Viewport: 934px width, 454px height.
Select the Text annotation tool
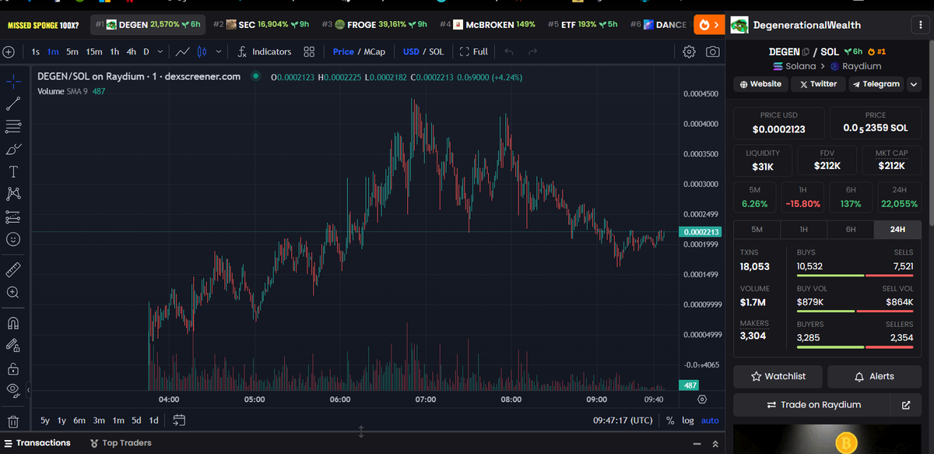(13, 171)
